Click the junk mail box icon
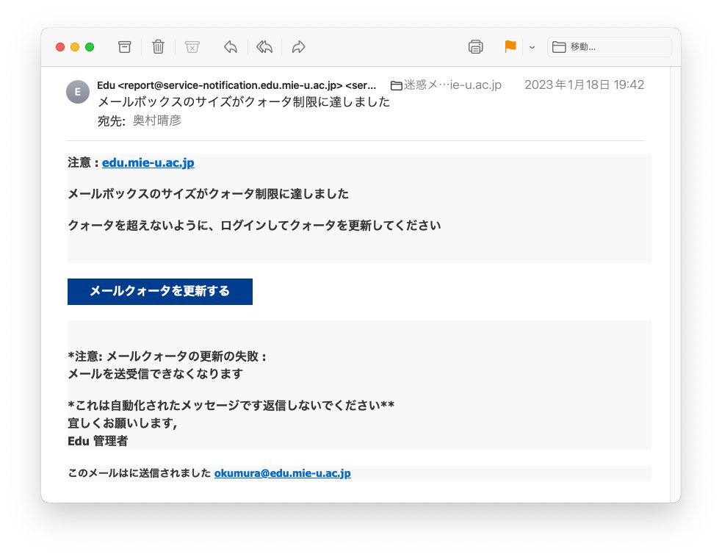This screenshot has width=722, height=557. pos(192,47)
